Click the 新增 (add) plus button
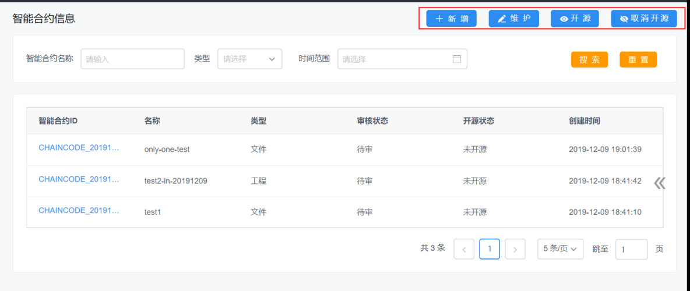 [451, 19]
